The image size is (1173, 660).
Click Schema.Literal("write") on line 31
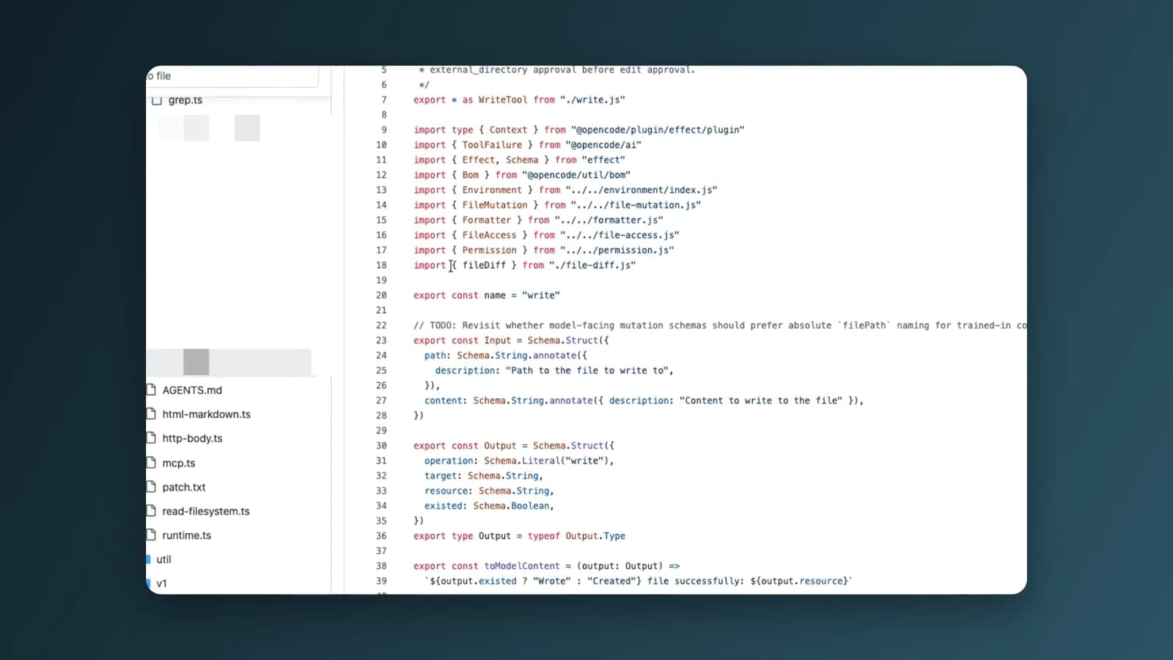(546, 461)
